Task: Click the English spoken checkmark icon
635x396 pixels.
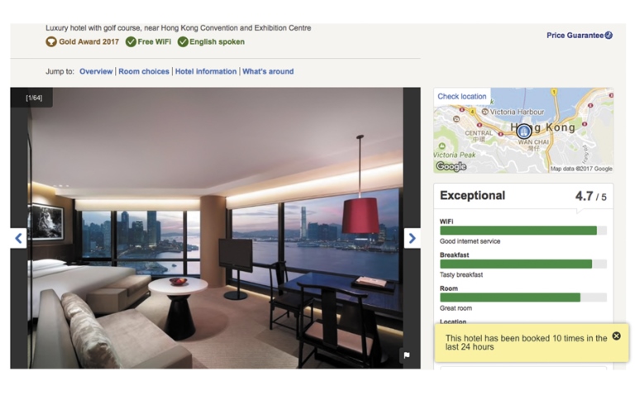Action: pos(183,41)
